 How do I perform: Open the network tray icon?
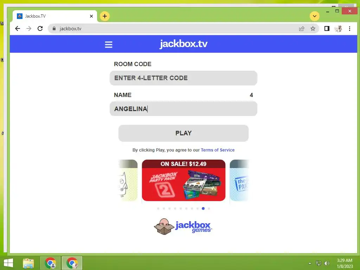coord(319,263)
